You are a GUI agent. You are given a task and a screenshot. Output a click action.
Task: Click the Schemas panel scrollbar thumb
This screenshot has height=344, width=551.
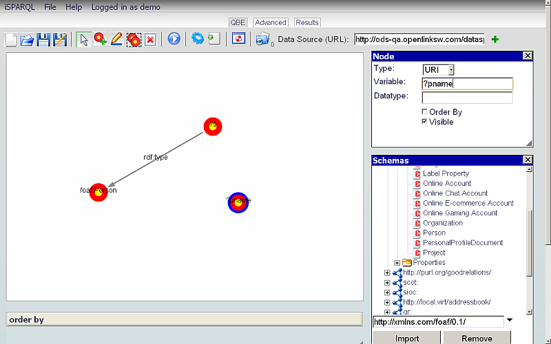tap(529, 244)
